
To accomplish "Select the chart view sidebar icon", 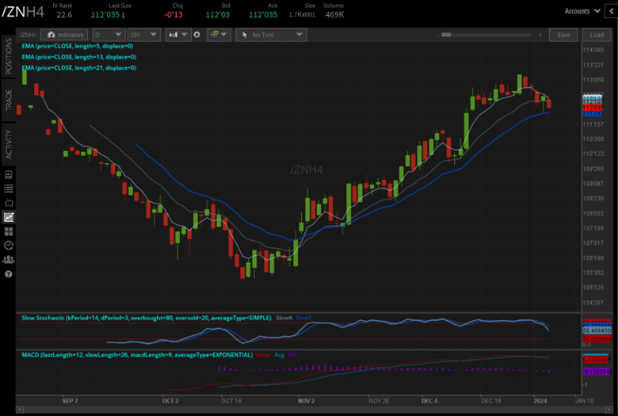I will pos(8,217).
